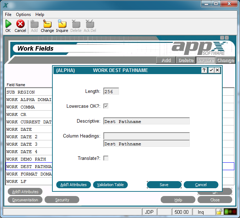Select the Change mode tab in Work Fields
240x218 pixels.
225,60
